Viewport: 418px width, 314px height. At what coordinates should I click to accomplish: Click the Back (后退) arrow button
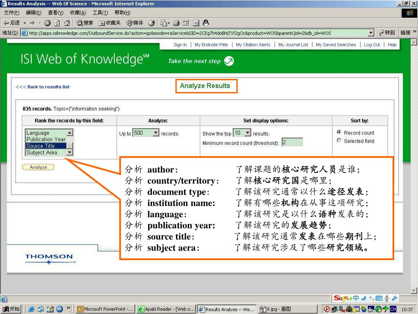[12, 23]
